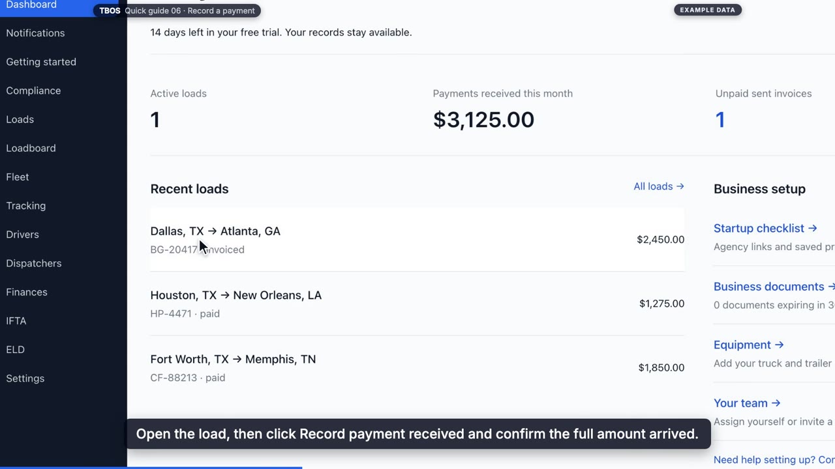835x469 pixels.
Task: Select Dispatchers in the sidebar
Action: (x=33, y=263)
